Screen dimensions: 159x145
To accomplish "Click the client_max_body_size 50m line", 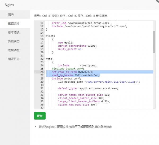I will [77, 105].
